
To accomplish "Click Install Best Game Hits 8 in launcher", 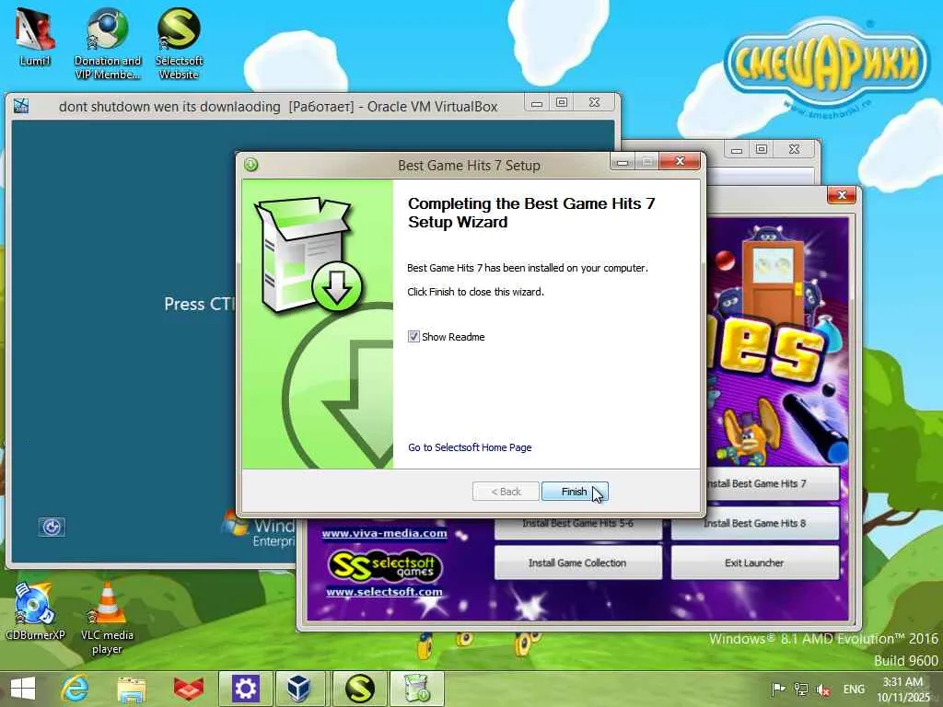I will pos(755,523).
